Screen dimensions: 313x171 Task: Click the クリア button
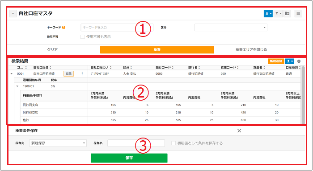(52, 50)
